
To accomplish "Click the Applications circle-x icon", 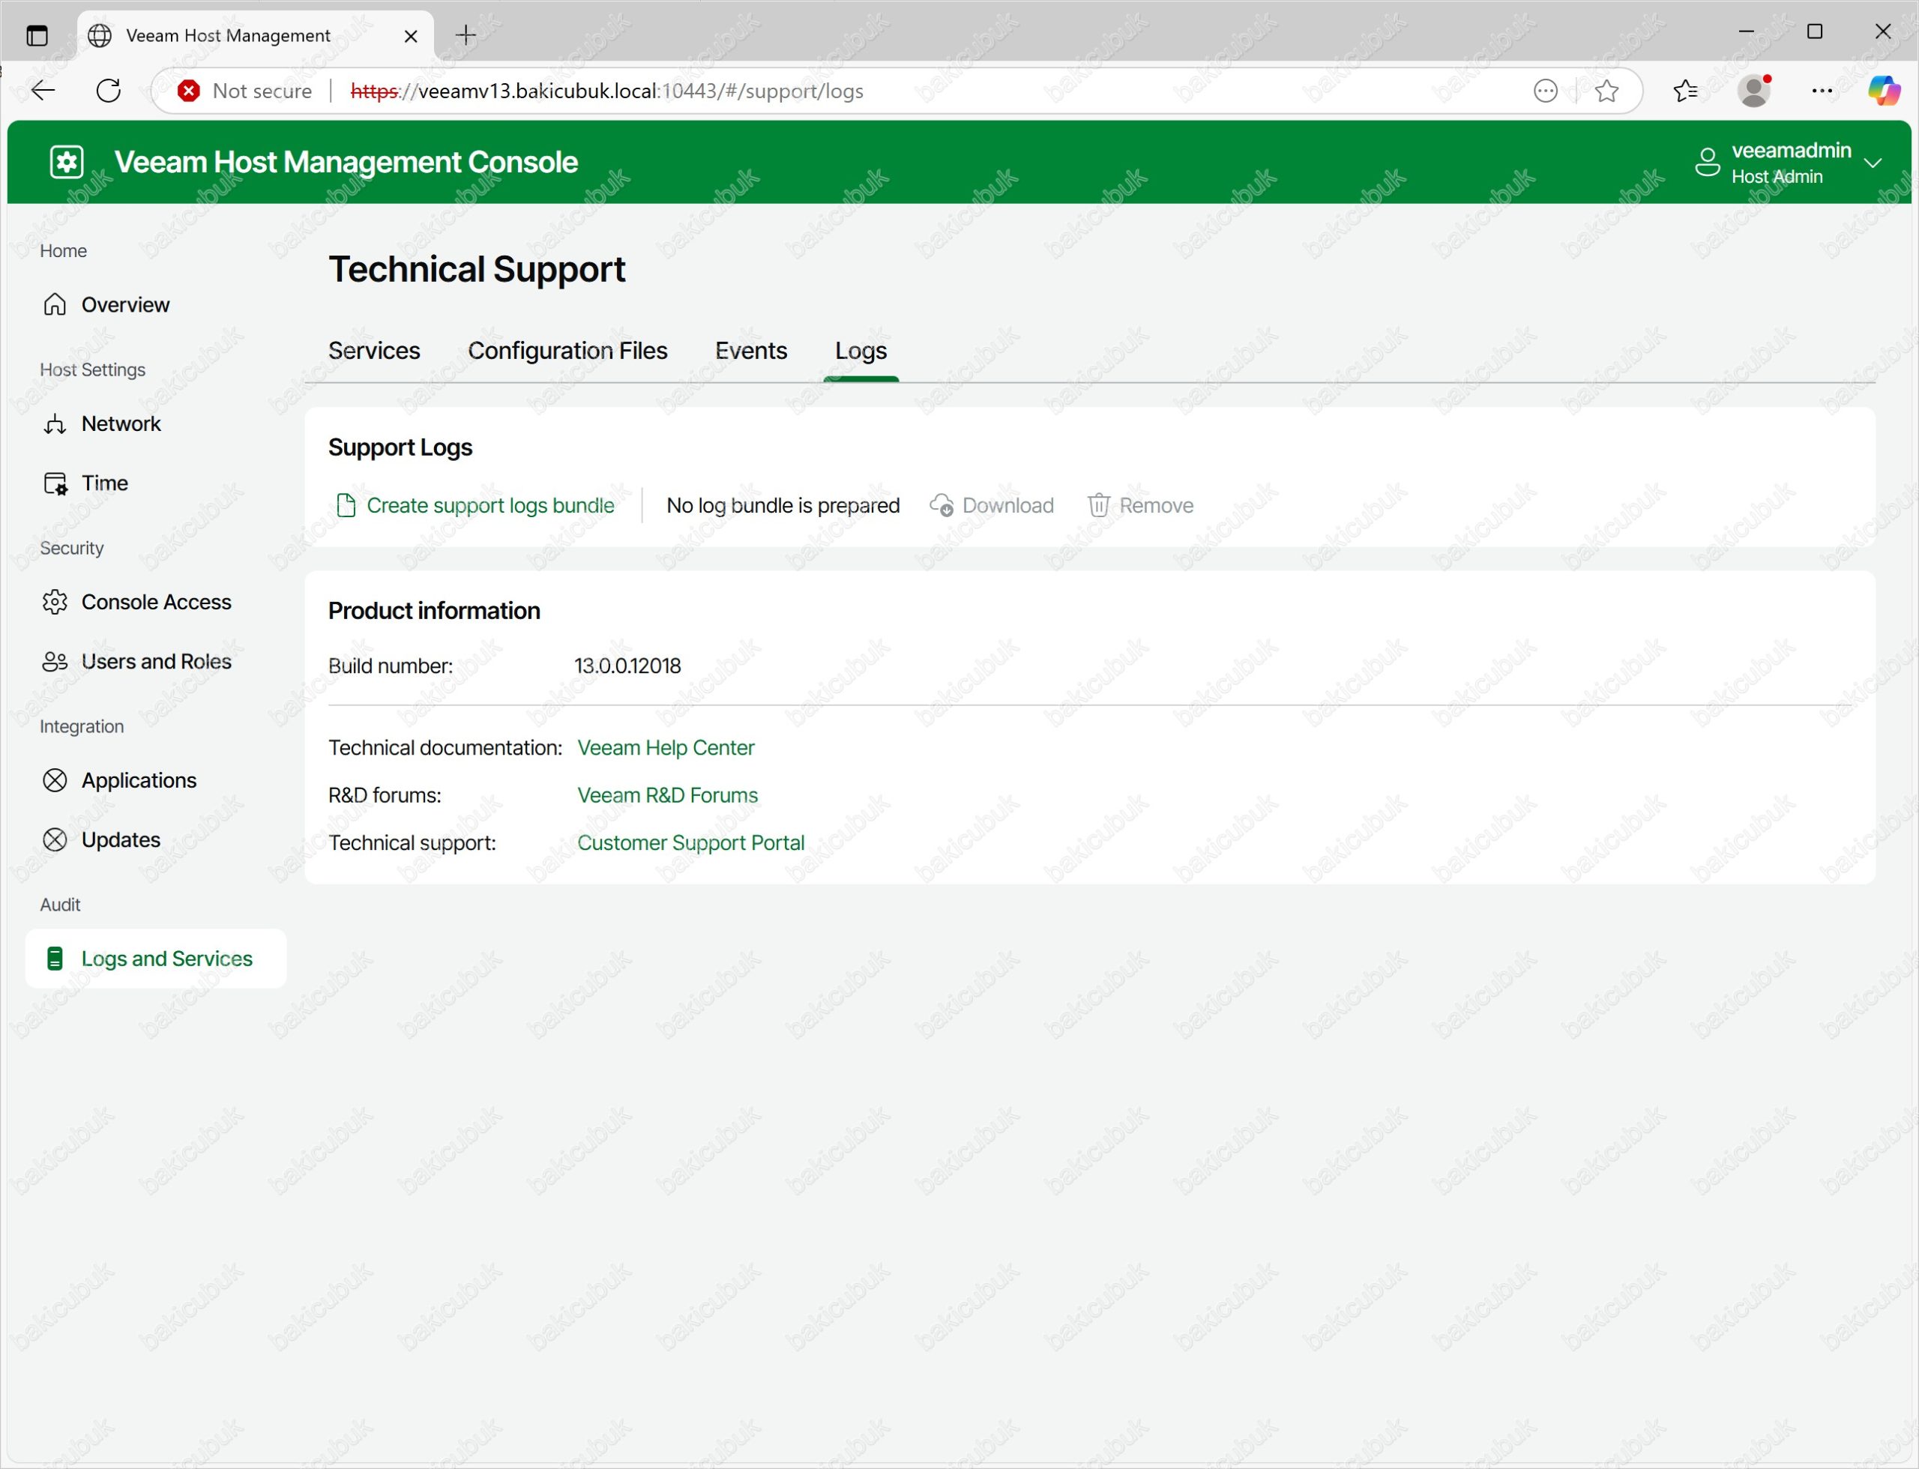I will 55,780.
